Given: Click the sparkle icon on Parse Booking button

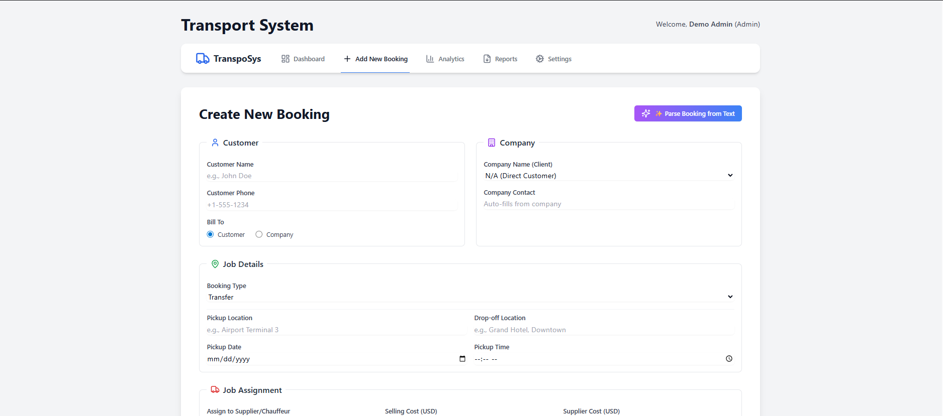Looking at the screenshot, I should (x=646, y=113).
